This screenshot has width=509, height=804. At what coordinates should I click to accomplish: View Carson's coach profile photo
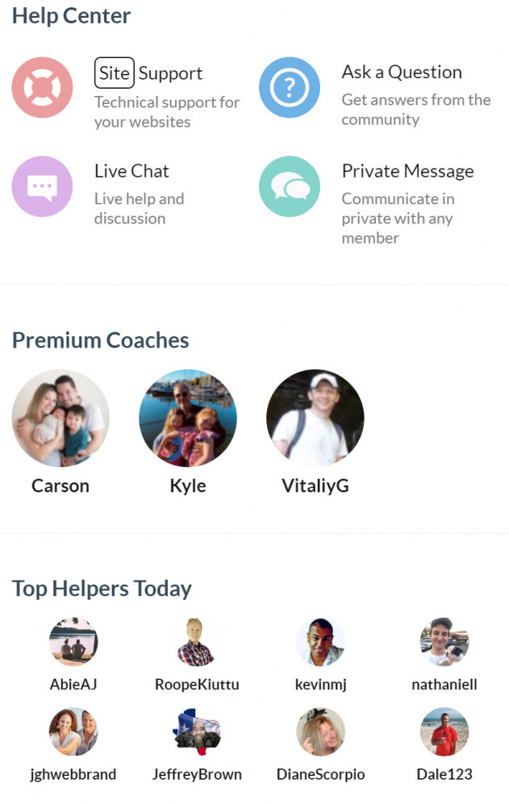coord(60,418)
